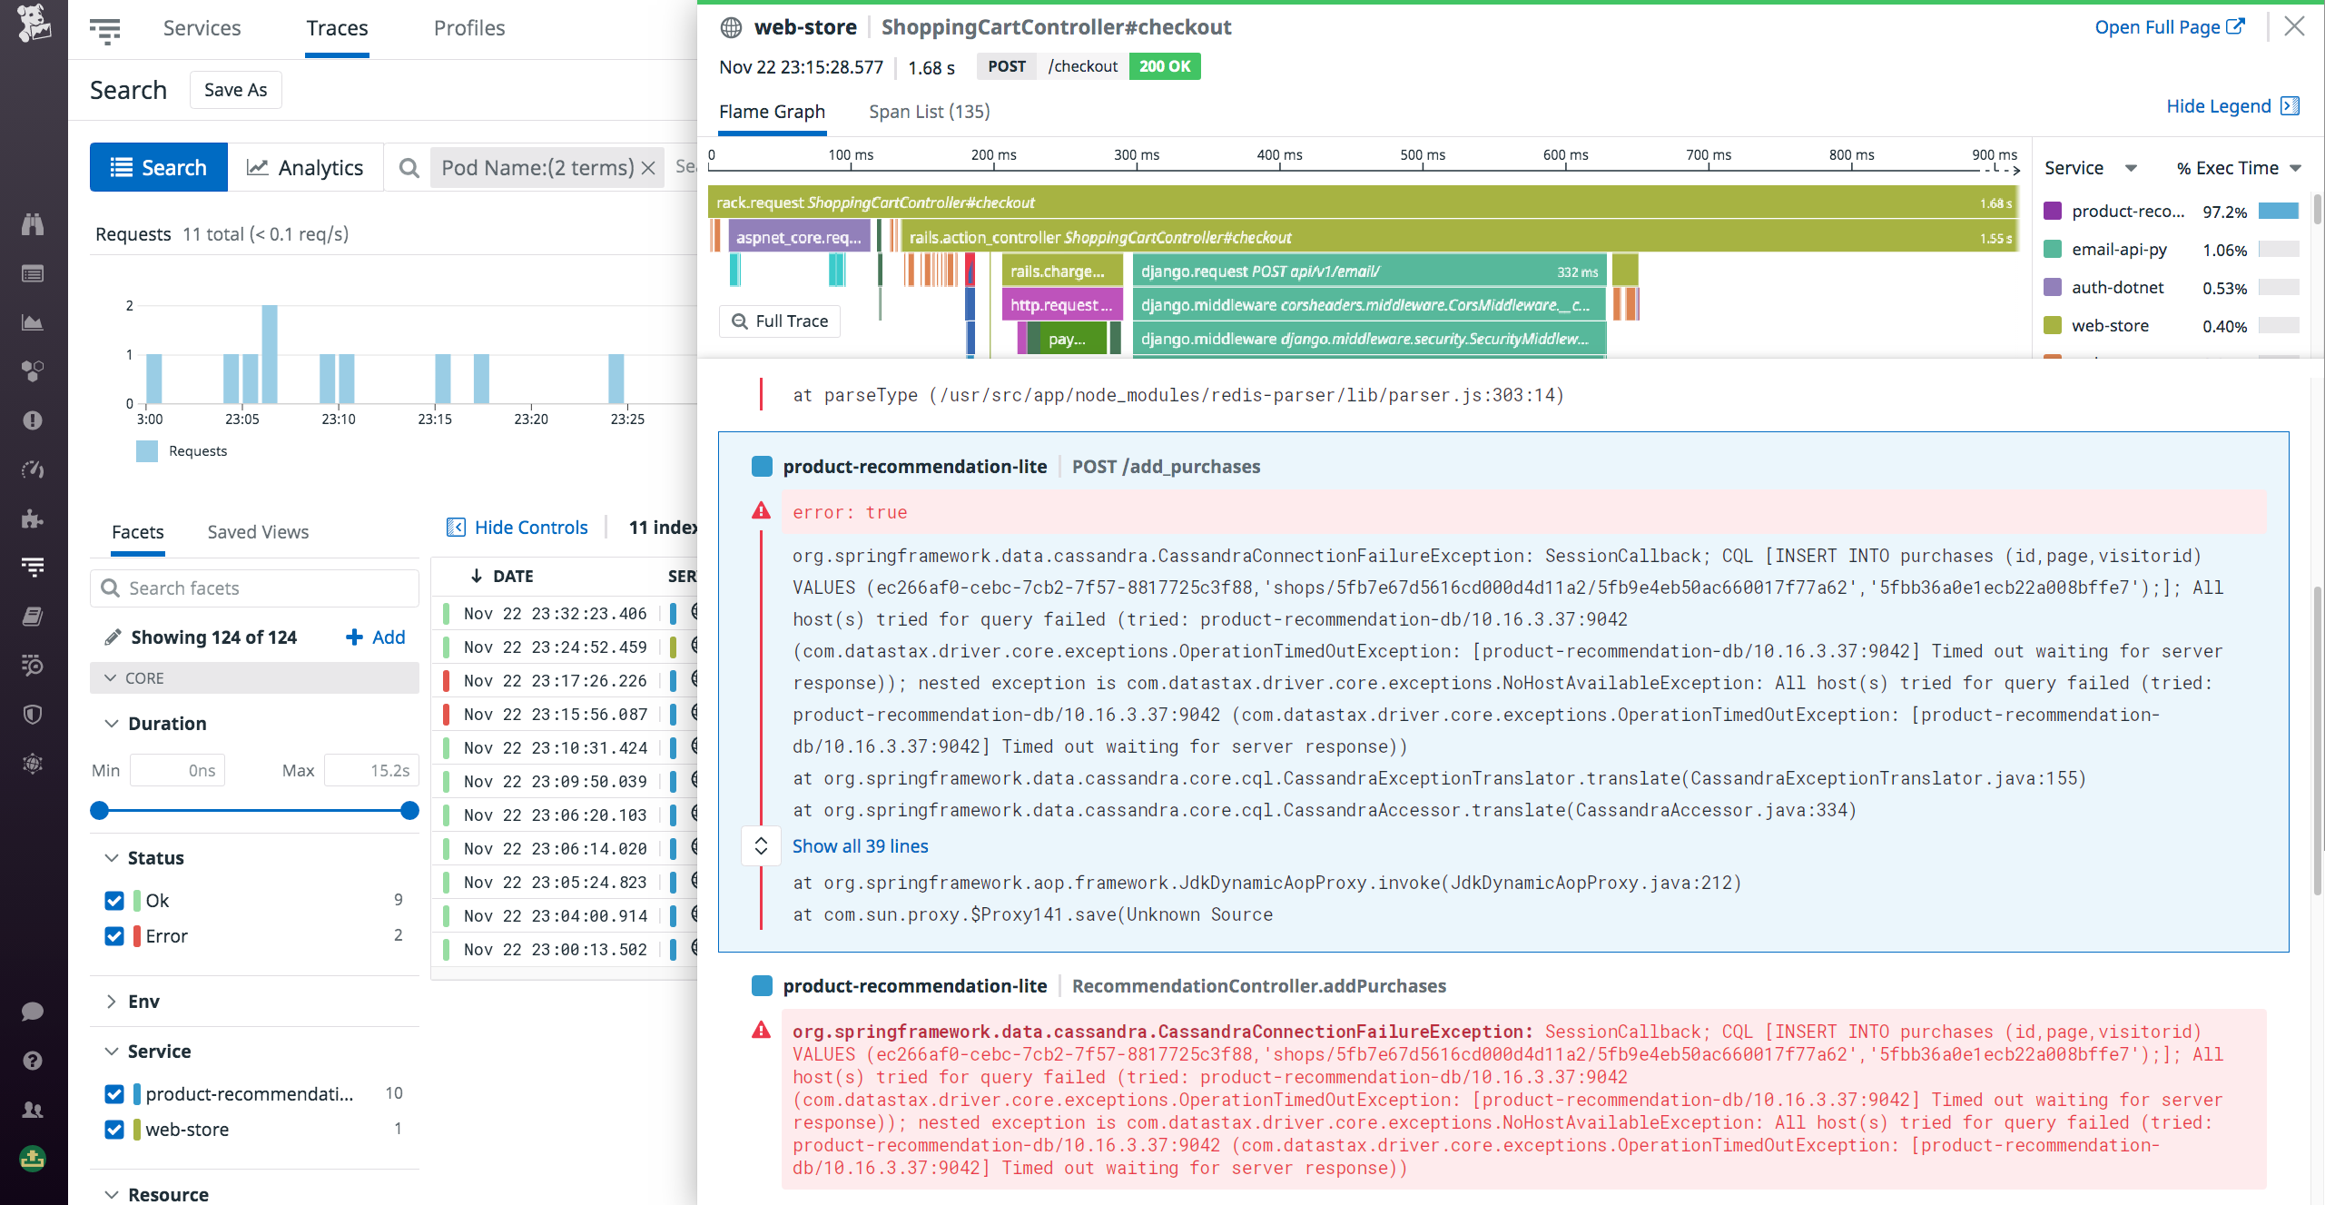Open Security with the shield sidebar icon
Image resolution: width=2325 pixels, height=1205 pixels.
coord(33,715)
